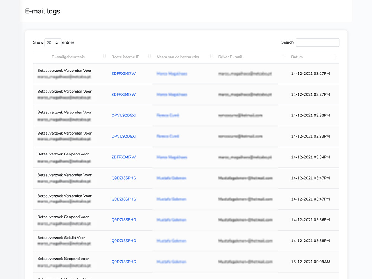This screenshot has height=279, width=372.
Task: Sort by E-mailgebeurtenis column arrows
Action: coord(105,56)
